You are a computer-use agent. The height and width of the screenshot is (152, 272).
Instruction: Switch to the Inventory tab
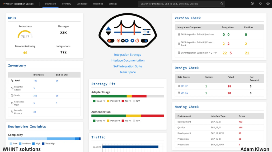pos(66,4)
